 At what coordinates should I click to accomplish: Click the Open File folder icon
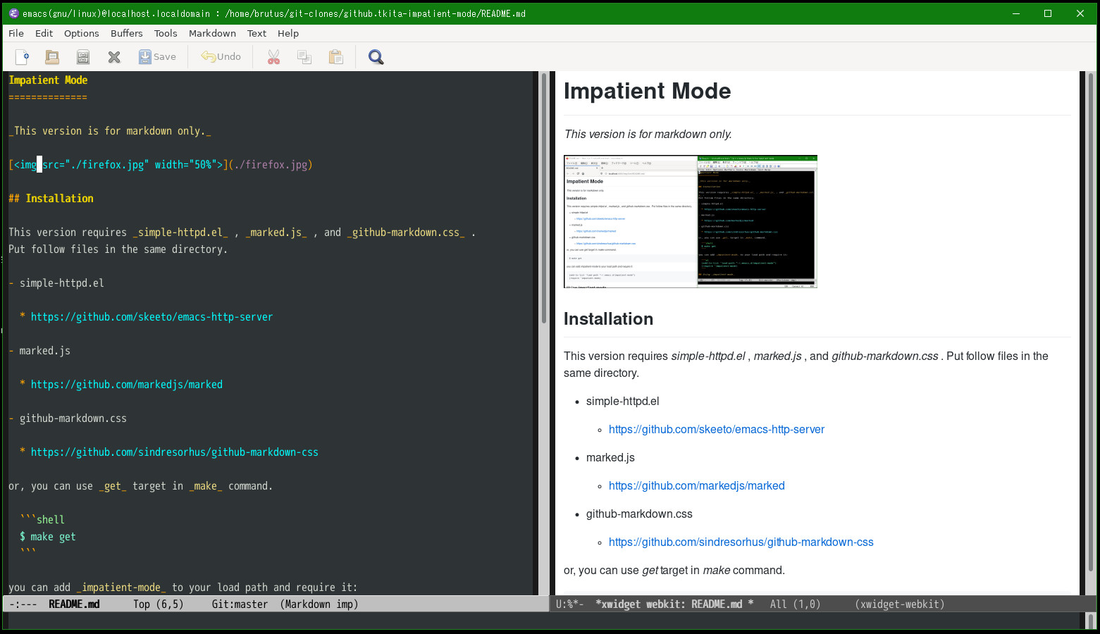click(52, 57)
